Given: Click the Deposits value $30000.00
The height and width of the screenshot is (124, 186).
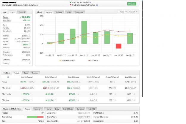Looking at the screenshot, I should coord(26,52).
